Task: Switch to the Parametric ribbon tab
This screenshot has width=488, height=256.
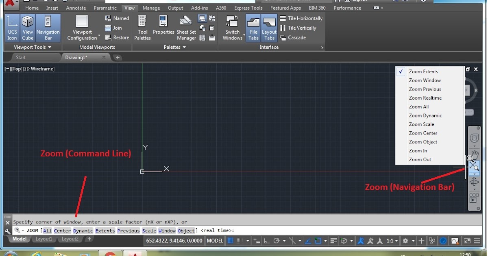Action: pos(105,8)
